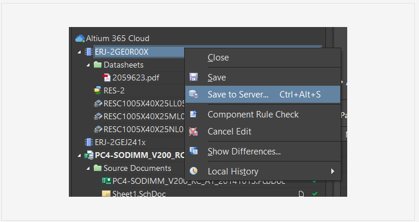Open the 2059623.pdf datasheet
This screenshot has height=222, width=419.
click(136, 78)
